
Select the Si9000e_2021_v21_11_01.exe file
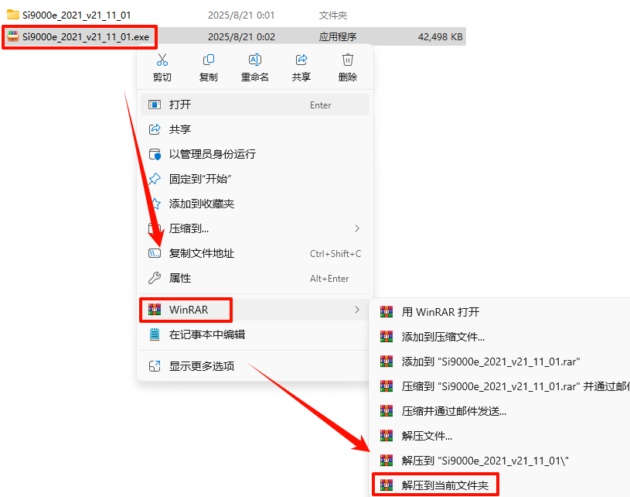point(79,37)
